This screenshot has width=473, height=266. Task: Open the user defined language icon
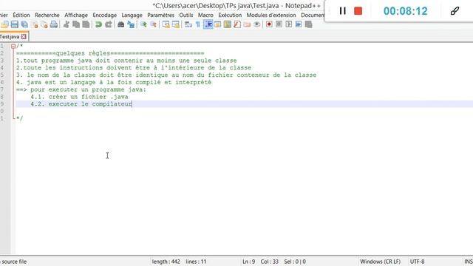point(217,24)
